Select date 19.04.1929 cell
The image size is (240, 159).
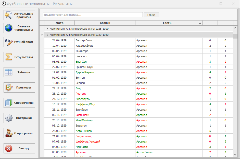[x=59, y=46]
